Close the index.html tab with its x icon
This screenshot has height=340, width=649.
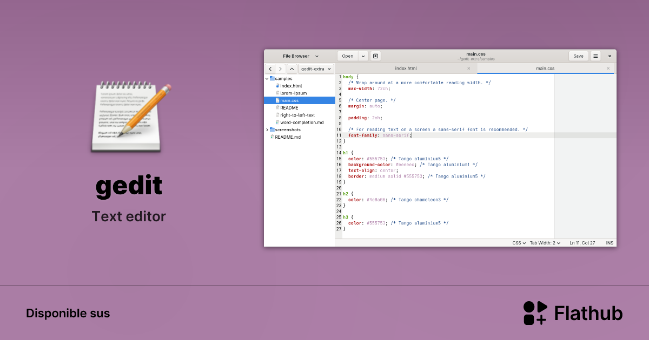(x=469, y=68)
